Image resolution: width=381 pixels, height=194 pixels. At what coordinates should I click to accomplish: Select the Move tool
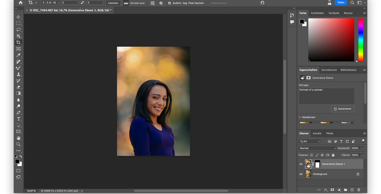[x=18, y=17]
